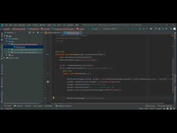Open the app run configuration dropdown
177x133 pixels.
(x=96, y=29)
